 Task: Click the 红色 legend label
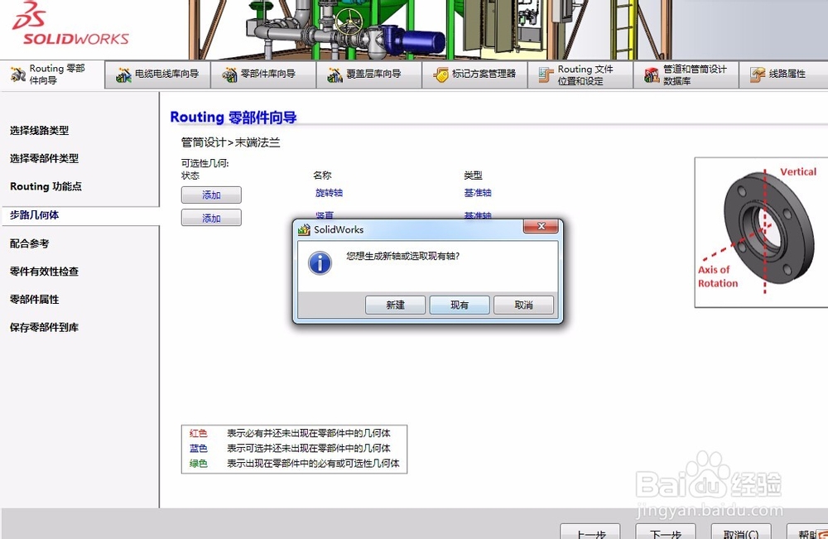(199, 433)
